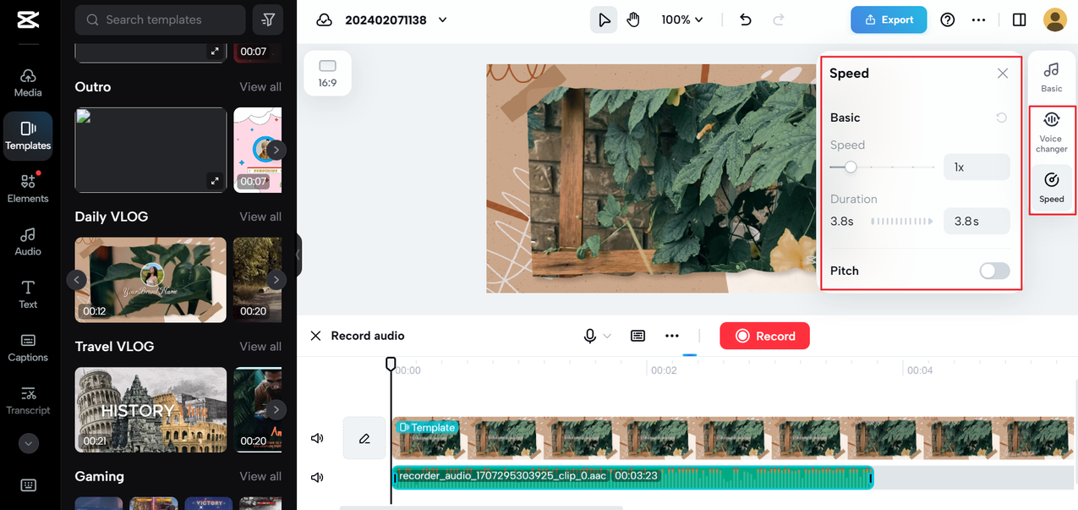The height and width of the screenshot is (510, 1078).
Task: Open the 100% zoom dropdown
Action: [682, 19]
